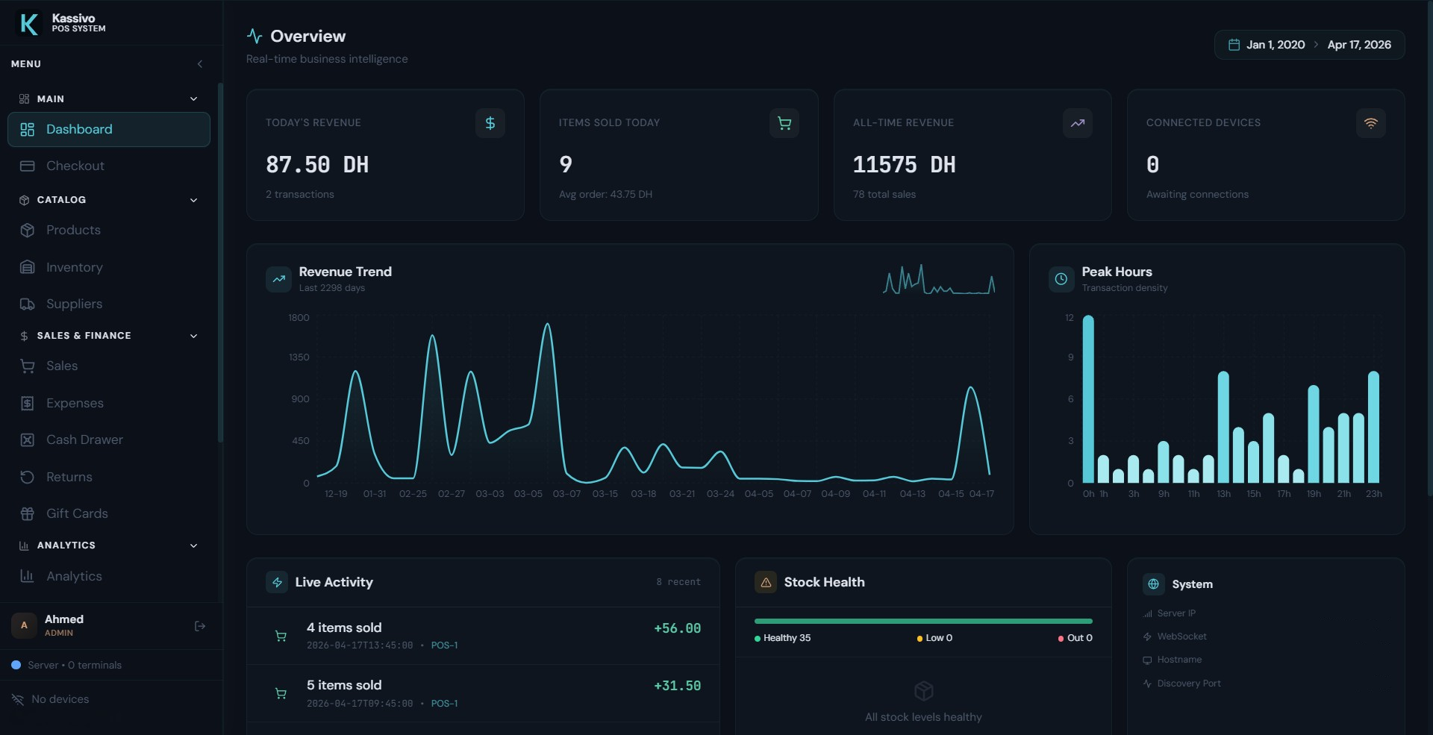Click the WiFi icon on Connected Devices card

1371,123
